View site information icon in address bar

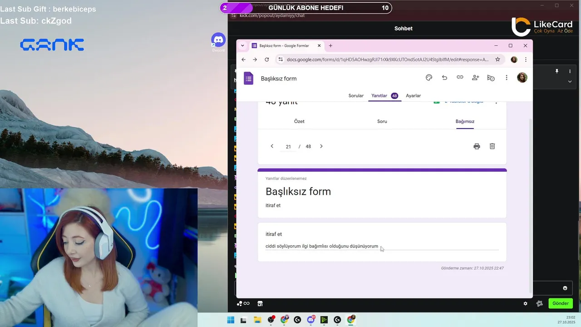click(281, 59)
